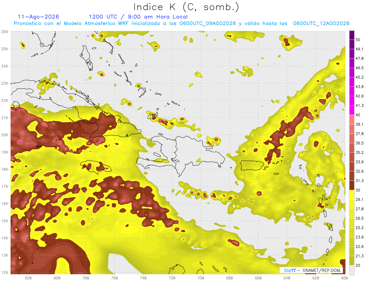Screen dimensions: 366x282
Task: Click the "68W" longitude axis label
Action: click(229, 278)
